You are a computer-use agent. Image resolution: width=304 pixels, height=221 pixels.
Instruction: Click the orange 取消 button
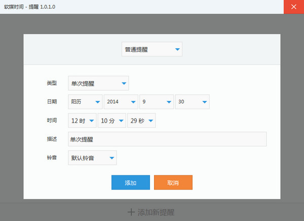tap(173, 182)
